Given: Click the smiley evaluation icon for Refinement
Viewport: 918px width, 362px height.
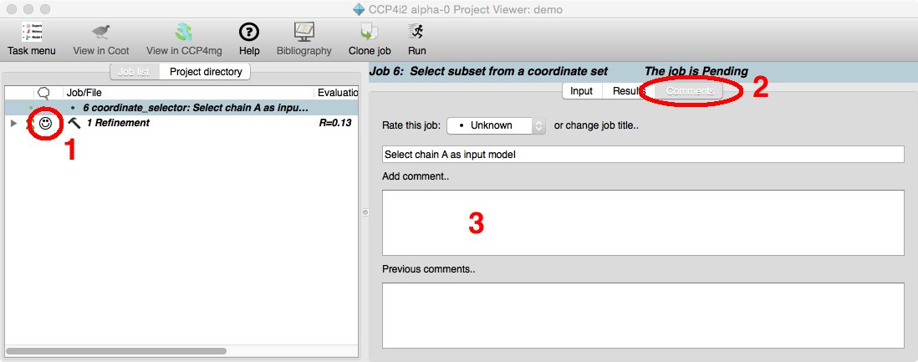Looking at the screenshot, I should 46,123.
